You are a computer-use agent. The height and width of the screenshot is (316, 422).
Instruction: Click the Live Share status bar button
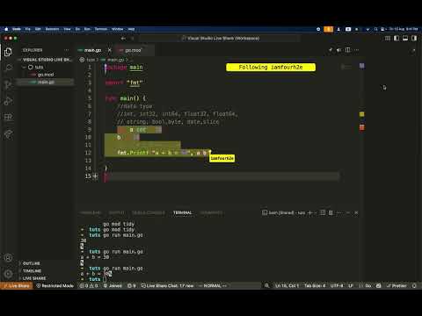[16, 285]
